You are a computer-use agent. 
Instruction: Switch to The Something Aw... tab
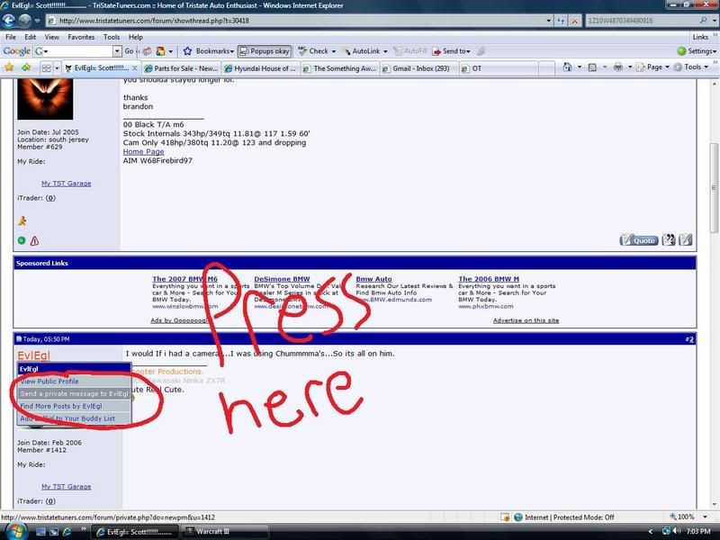(340, 68)
